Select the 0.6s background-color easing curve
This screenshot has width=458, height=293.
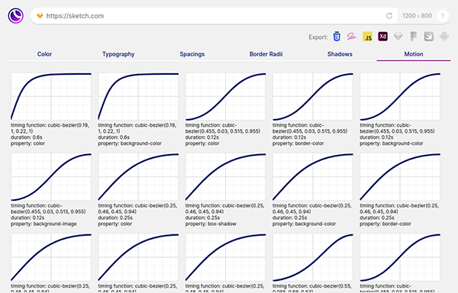138,96
